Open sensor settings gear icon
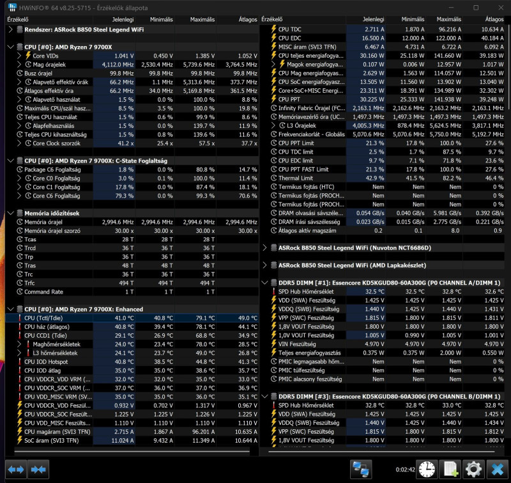Image resolution: width=511 pixels, height=483 pixels. coord(474,470)
